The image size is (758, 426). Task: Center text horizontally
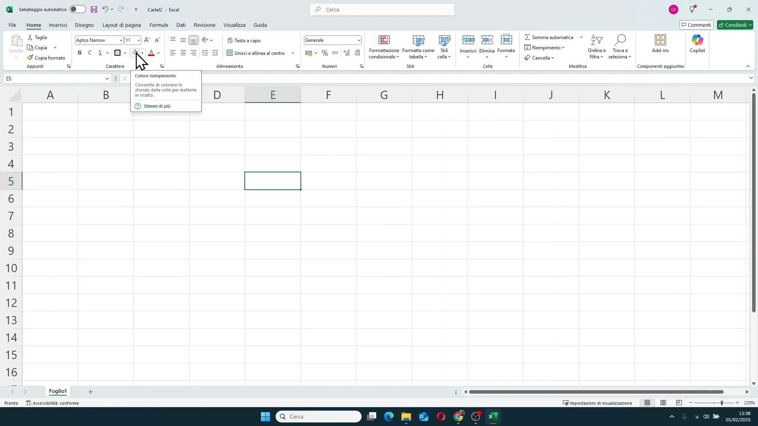tap(183, 53)
